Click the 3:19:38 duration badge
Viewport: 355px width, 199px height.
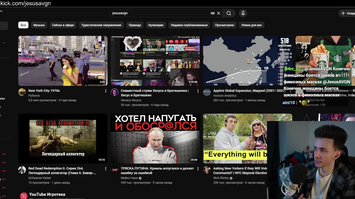pyautogui.click(x=193, y=82)
